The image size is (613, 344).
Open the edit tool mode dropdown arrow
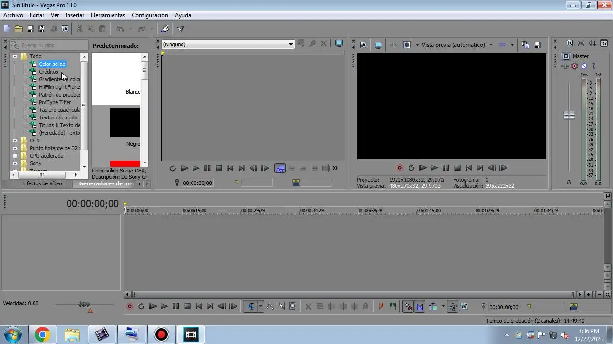pos(261,307)
